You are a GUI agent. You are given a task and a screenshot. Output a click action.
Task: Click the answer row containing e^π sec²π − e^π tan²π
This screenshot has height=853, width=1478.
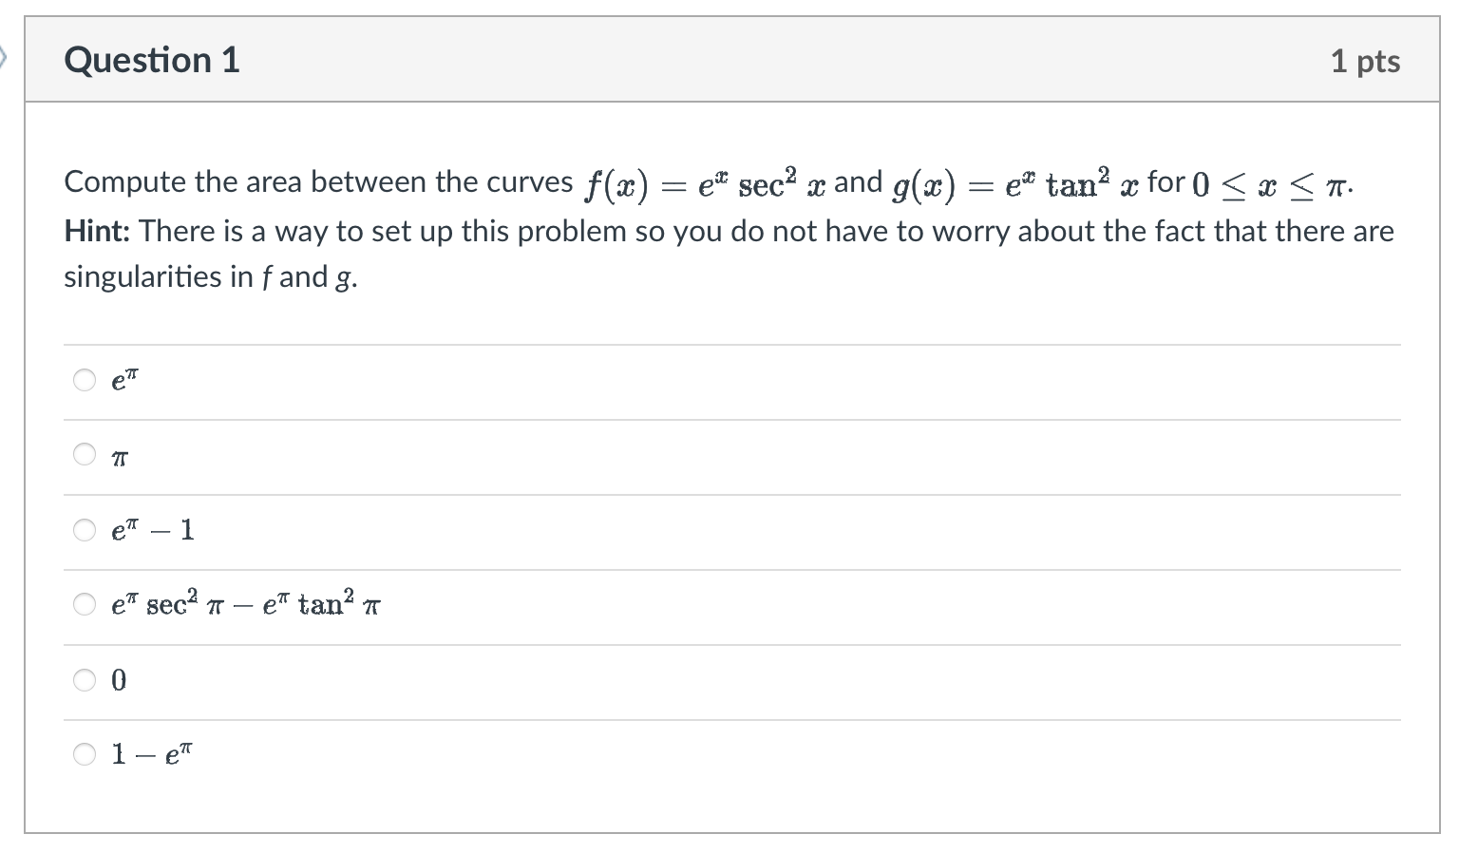tap(245, 604)
